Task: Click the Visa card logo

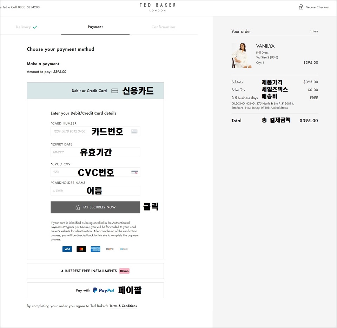Action: click(67, 249)
